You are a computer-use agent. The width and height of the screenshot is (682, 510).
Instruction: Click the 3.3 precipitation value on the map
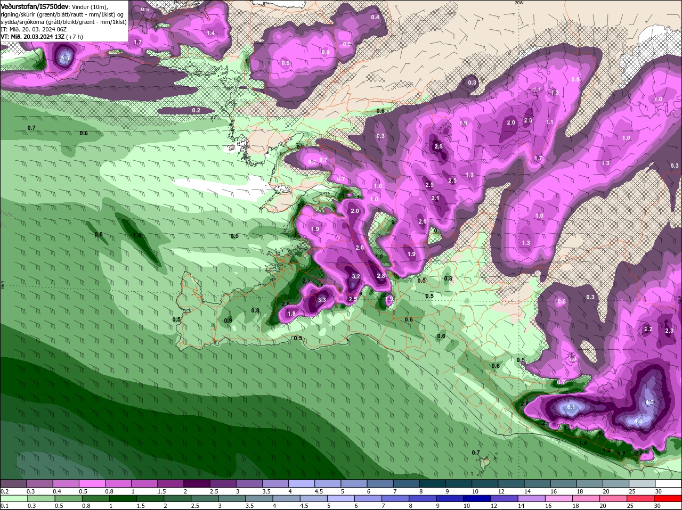322,300
